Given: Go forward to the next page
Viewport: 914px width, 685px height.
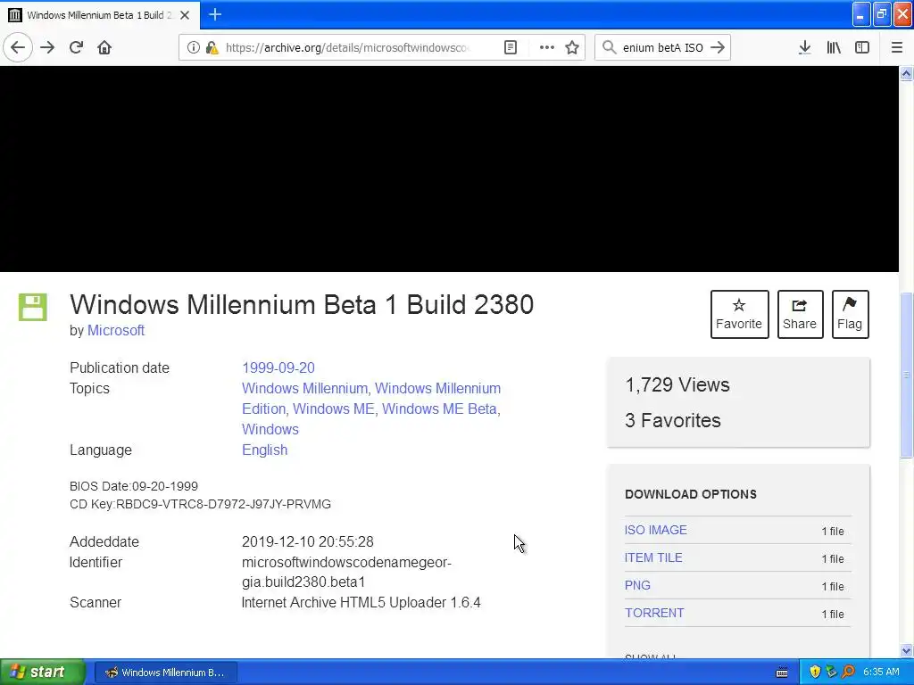Looking at the screenshot, I should click(47, 47).
